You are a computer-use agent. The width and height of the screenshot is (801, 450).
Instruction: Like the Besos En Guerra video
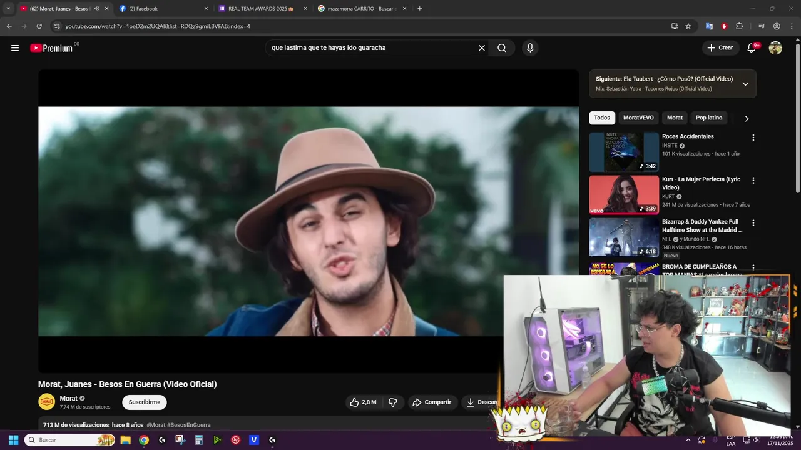(363, 402)
